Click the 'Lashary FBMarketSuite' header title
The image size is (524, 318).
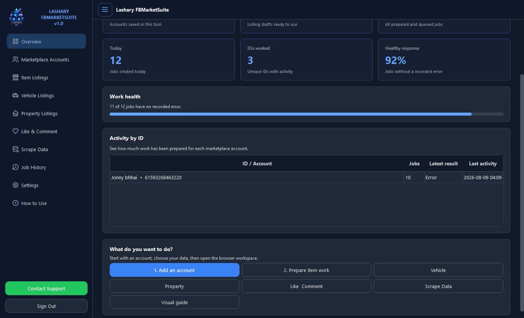click(143, 10)
